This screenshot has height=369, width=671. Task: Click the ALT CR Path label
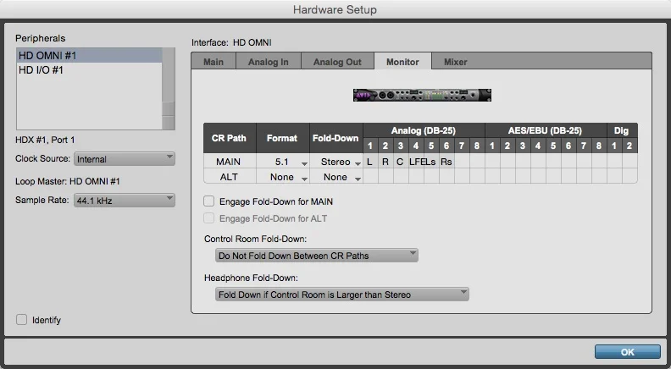229,177
